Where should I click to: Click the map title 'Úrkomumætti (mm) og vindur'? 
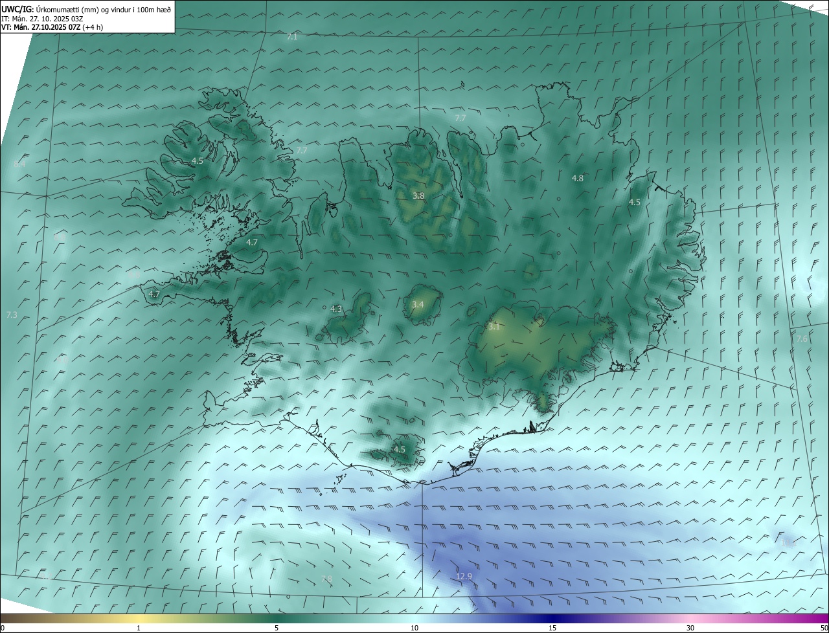pos(87,9)
